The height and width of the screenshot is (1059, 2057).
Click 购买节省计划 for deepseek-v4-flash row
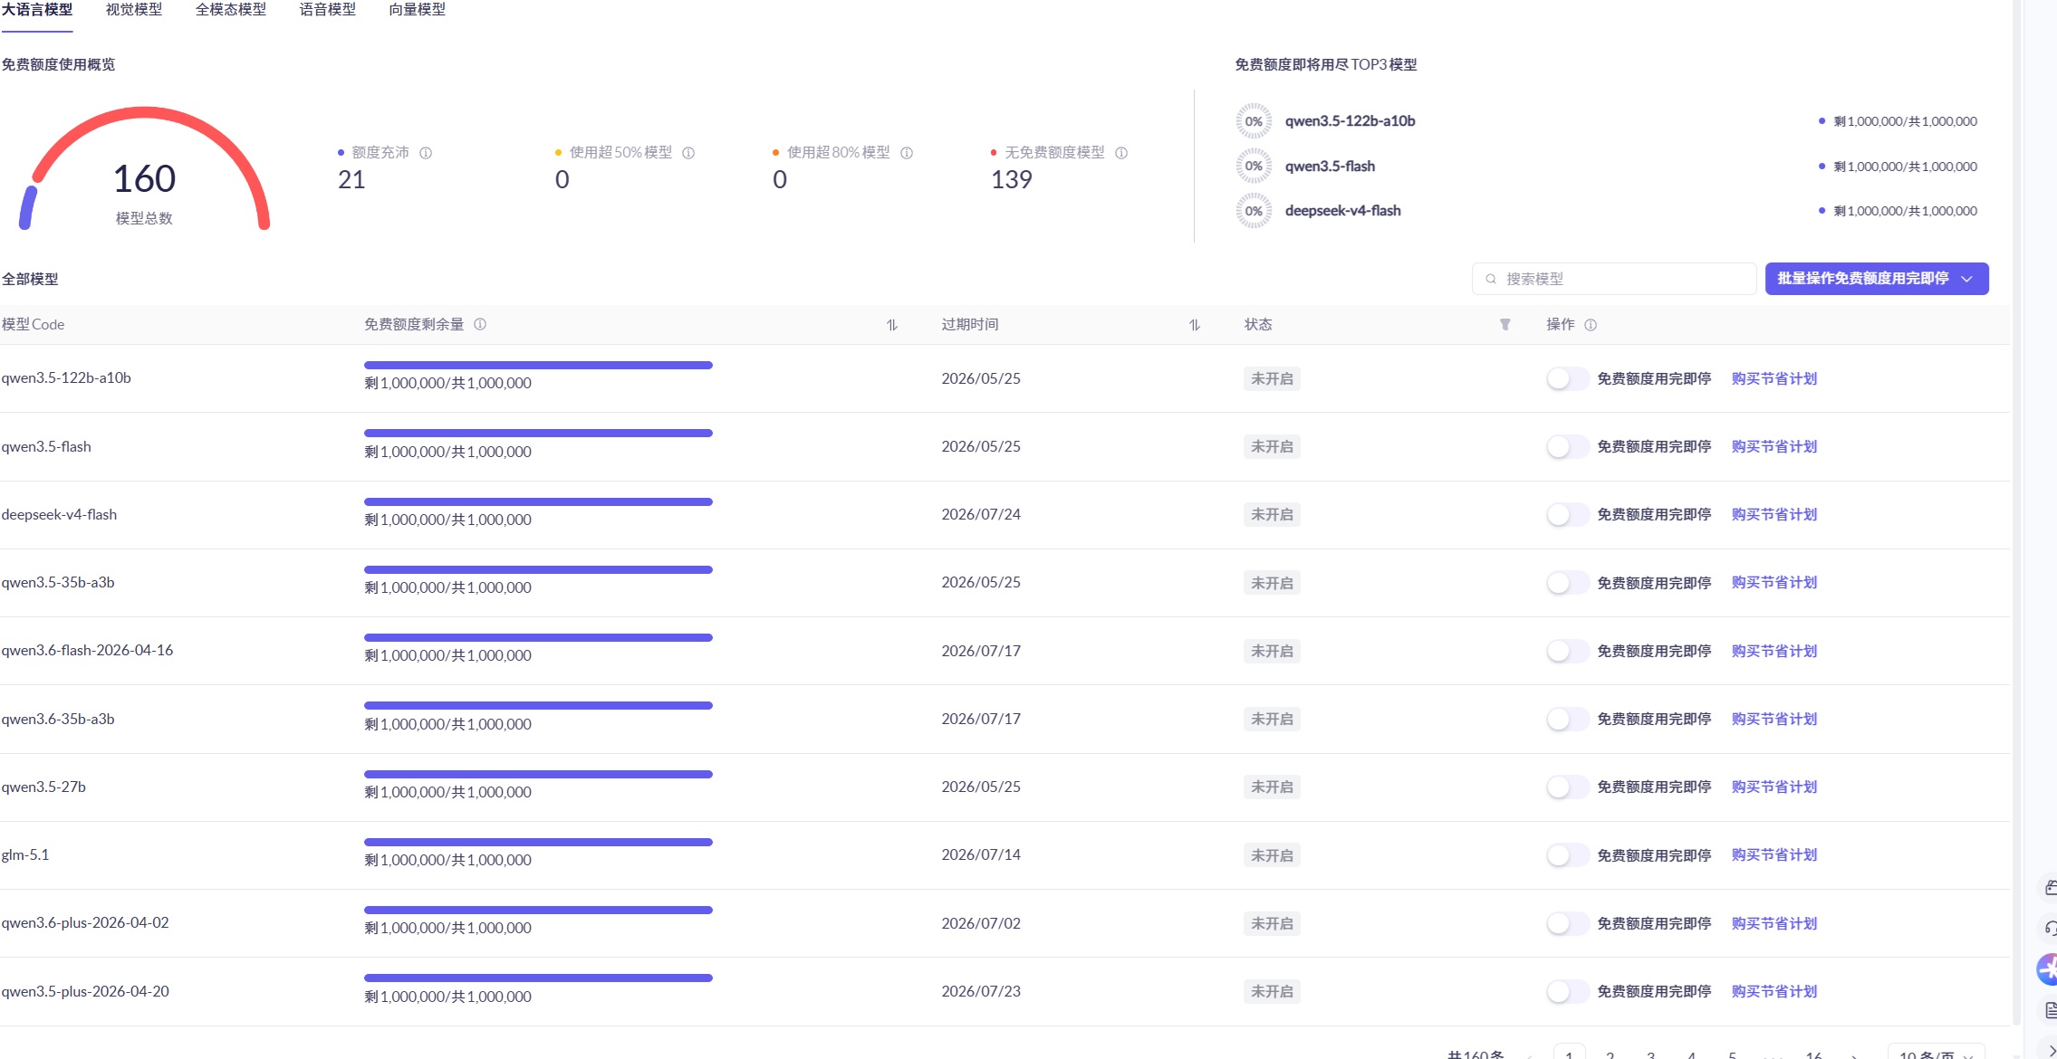pos(1774,514)
